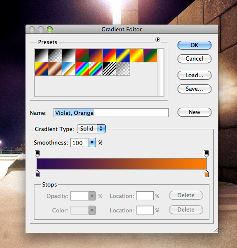Choose the Foreground to Transparent preset
The image size is (237, 248).
pos(55,55)
